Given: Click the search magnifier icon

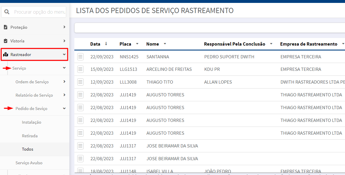Looking at the screenshot, I should tap(7, 12).
